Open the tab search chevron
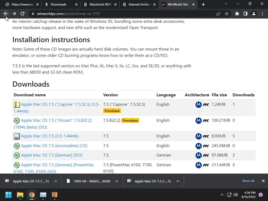 (226, 4)
